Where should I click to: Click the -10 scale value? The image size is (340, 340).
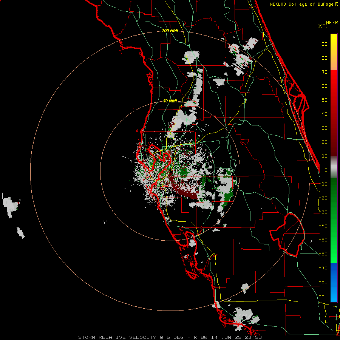(x=323, y=184)
